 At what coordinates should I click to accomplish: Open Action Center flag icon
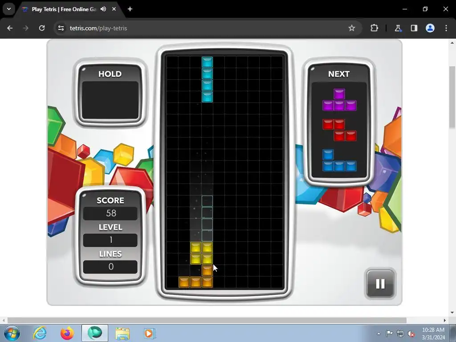pos(389,334)
